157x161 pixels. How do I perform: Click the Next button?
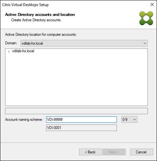tap(114, 152)
